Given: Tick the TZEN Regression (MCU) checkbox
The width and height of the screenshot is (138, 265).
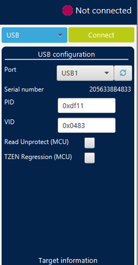Looking at the screenshot, I should click(x=90, y=158).
